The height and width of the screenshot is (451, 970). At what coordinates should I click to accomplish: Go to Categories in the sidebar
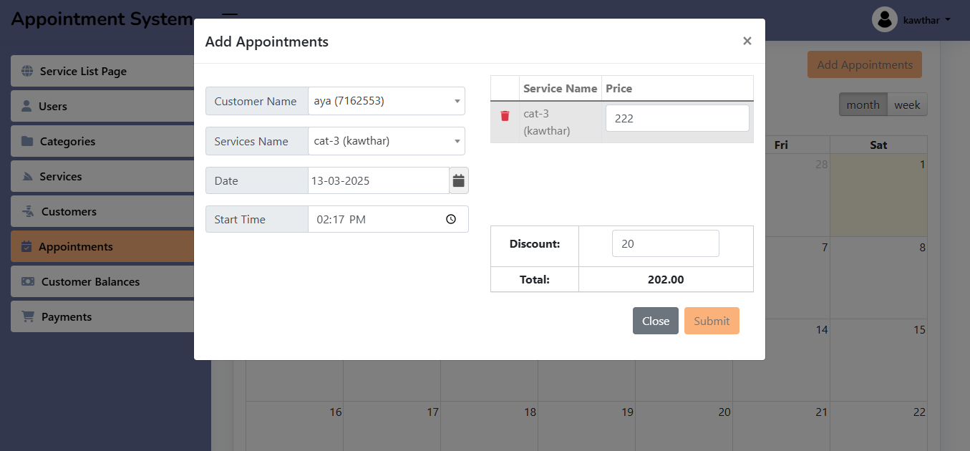coord(67,142)
